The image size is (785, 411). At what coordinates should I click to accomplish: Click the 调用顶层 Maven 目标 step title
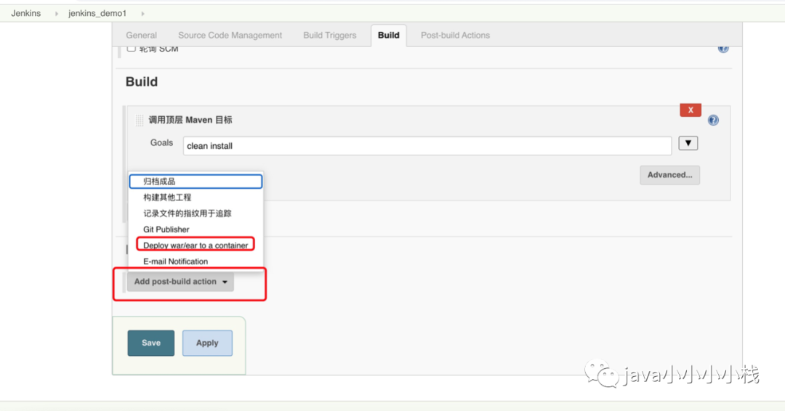[190, 120]
